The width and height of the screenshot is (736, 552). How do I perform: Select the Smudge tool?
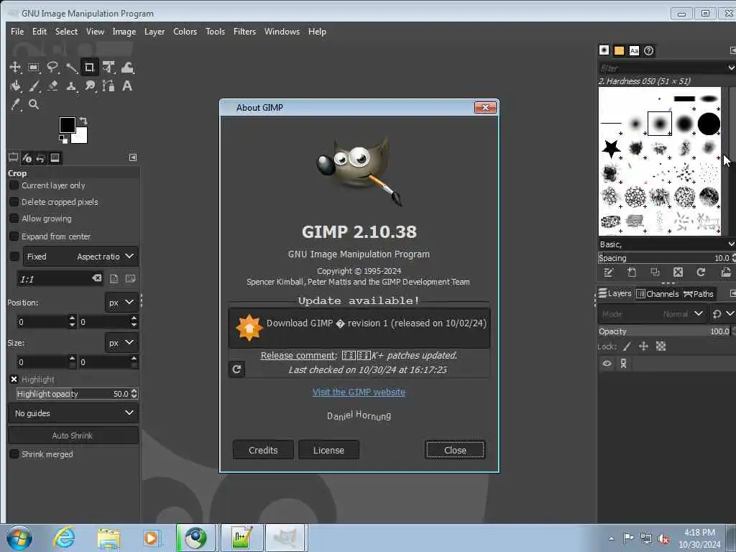[x=90, y=86]
